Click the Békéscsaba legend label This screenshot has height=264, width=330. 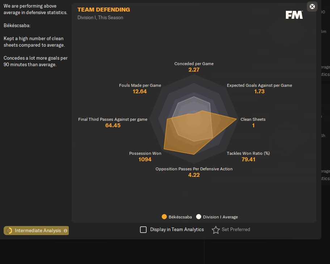180,217
